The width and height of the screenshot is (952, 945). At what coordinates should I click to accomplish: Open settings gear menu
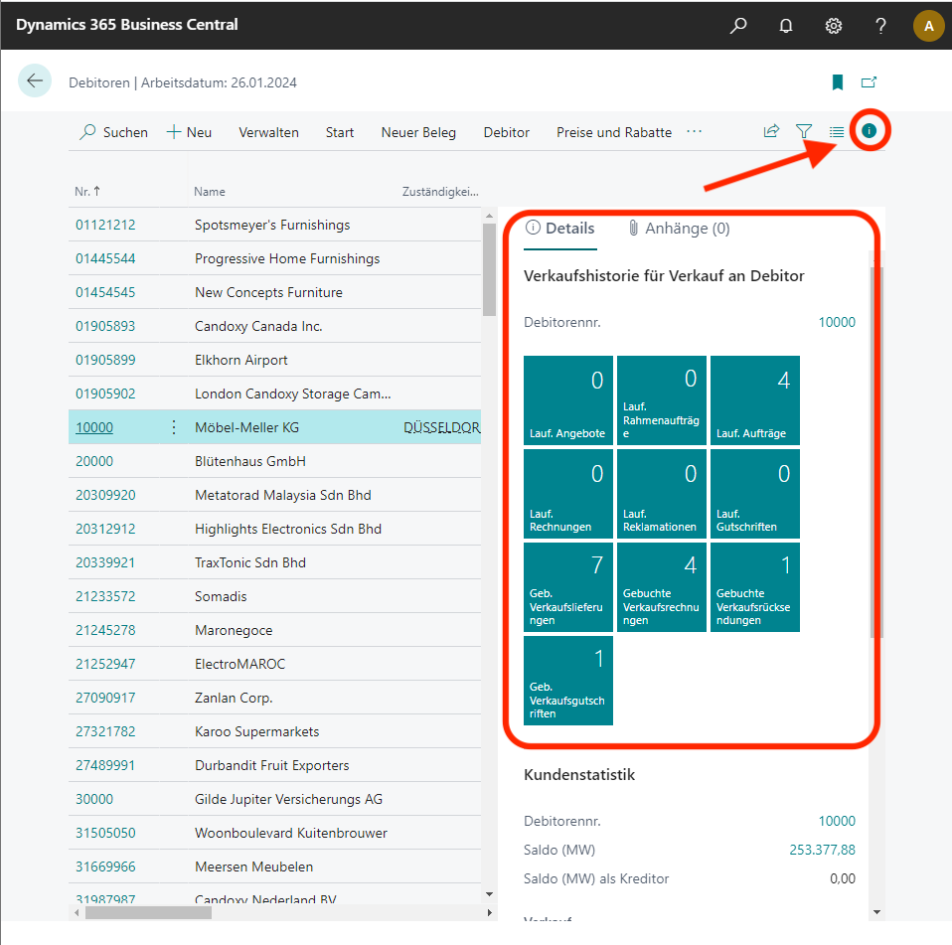point(833,26)
